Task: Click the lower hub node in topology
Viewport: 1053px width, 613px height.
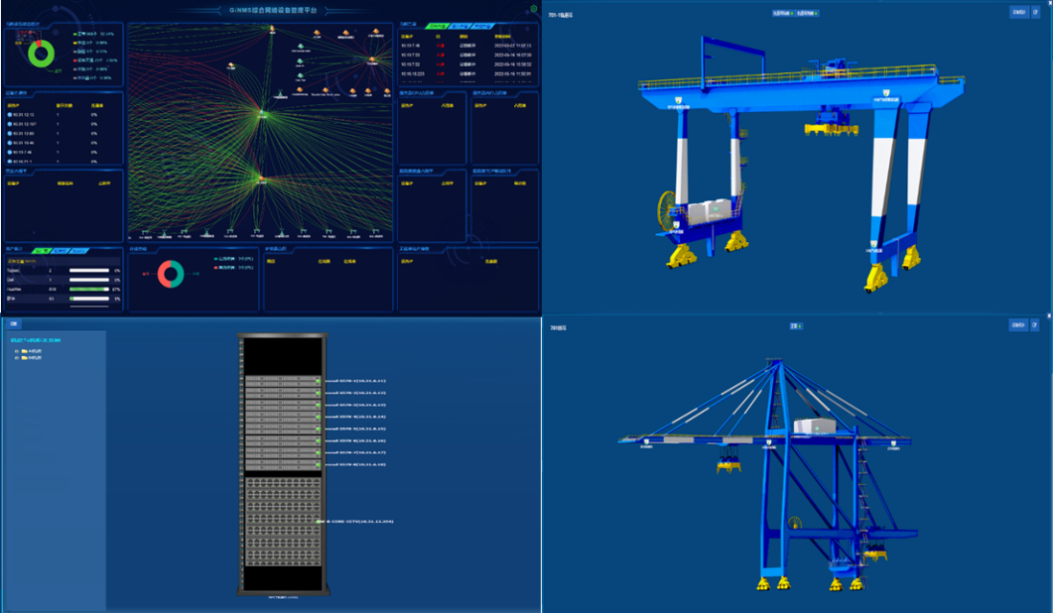Action: pos(262,180)
